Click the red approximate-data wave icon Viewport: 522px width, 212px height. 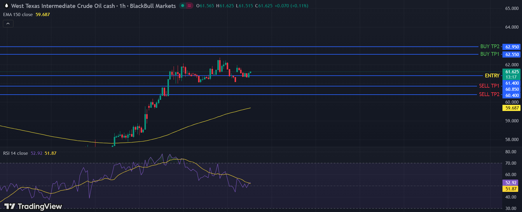click(189, 6)
